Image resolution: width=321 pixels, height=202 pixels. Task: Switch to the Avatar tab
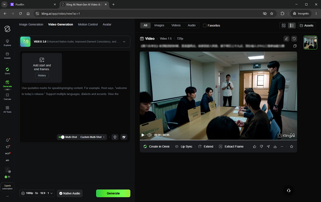pyautogui.click(x=107, y=24)
